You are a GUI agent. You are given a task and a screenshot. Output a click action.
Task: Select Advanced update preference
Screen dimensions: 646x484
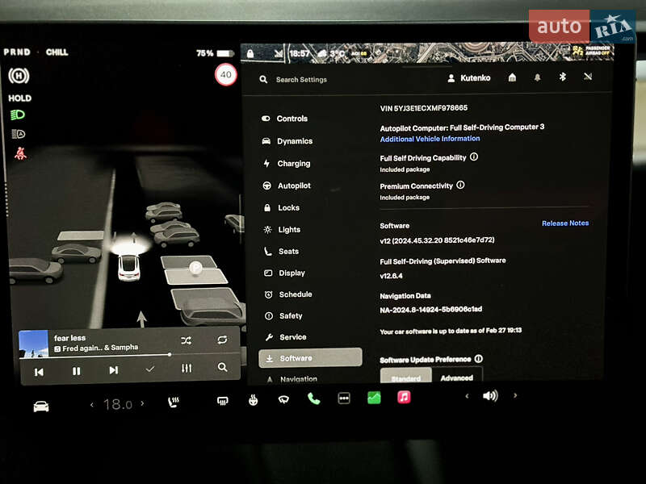456,377
